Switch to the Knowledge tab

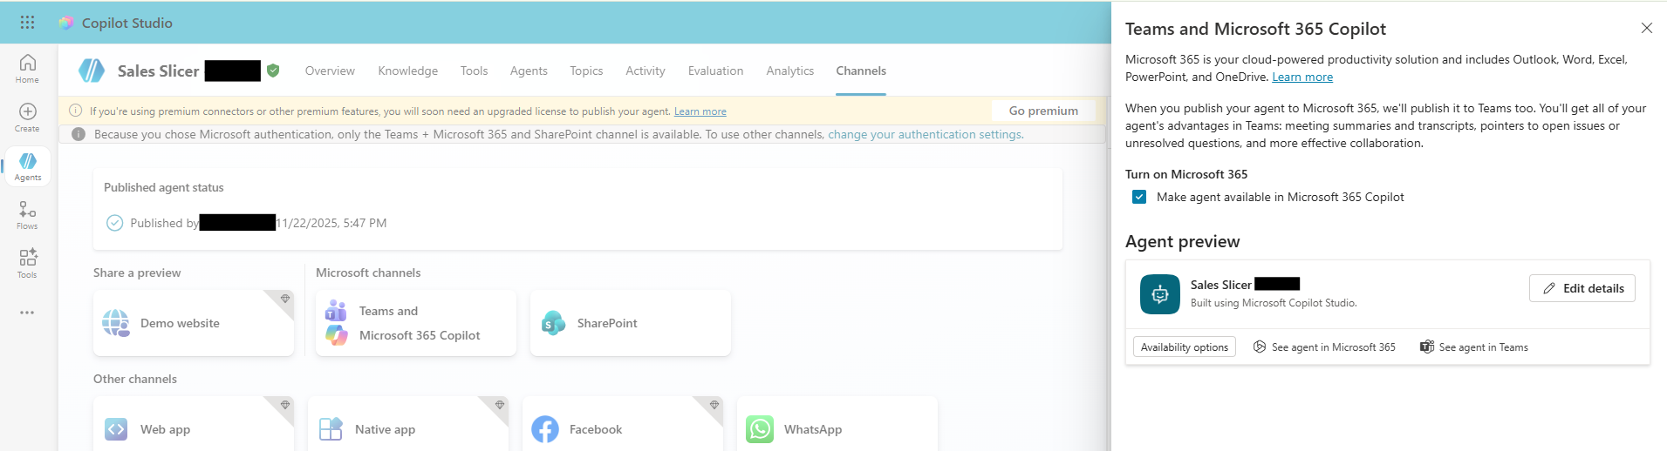pyautogui.click(x=407, y=71)
